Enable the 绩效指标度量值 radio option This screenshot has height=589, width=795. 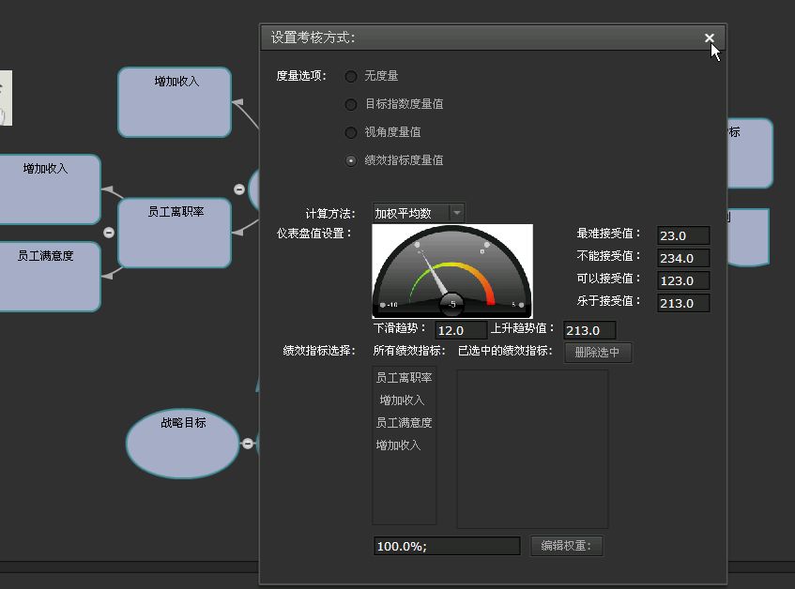(351, 160)
